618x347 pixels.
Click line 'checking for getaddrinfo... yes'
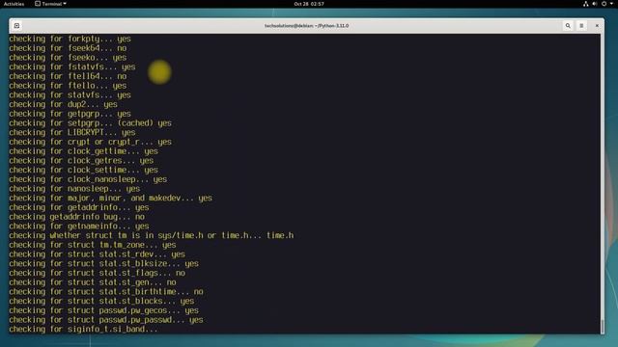coord(79,208)
